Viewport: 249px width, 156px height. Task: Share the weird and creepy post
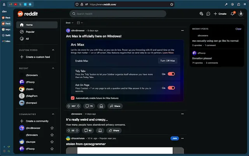pyautogui.click(x=114, y=131)
